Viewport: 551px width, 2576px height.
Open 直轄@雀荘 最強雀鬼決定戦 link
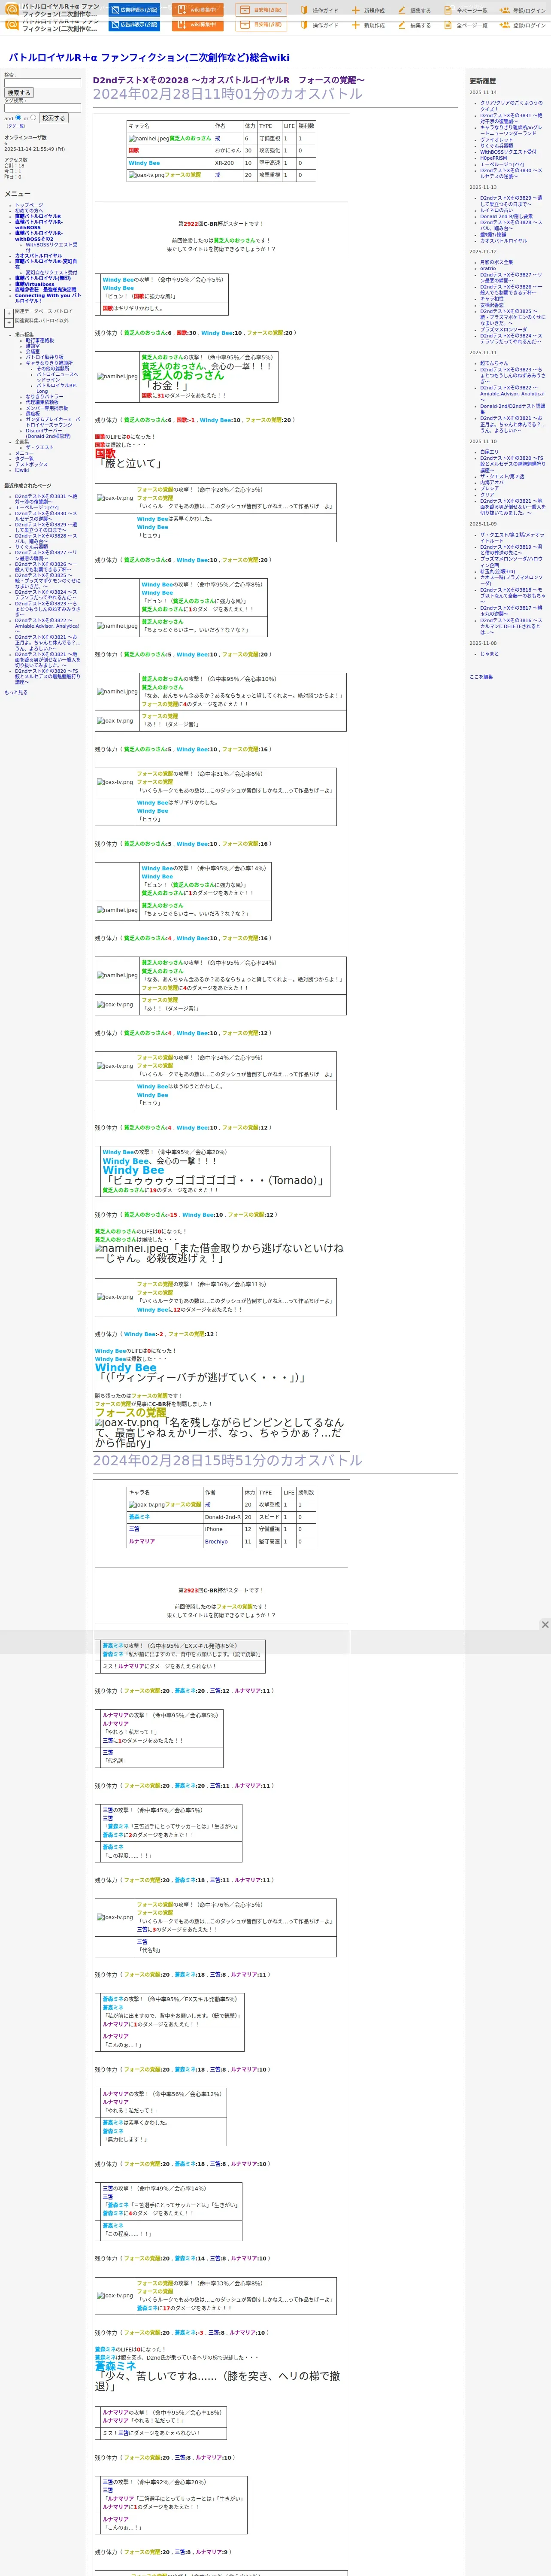45,290
